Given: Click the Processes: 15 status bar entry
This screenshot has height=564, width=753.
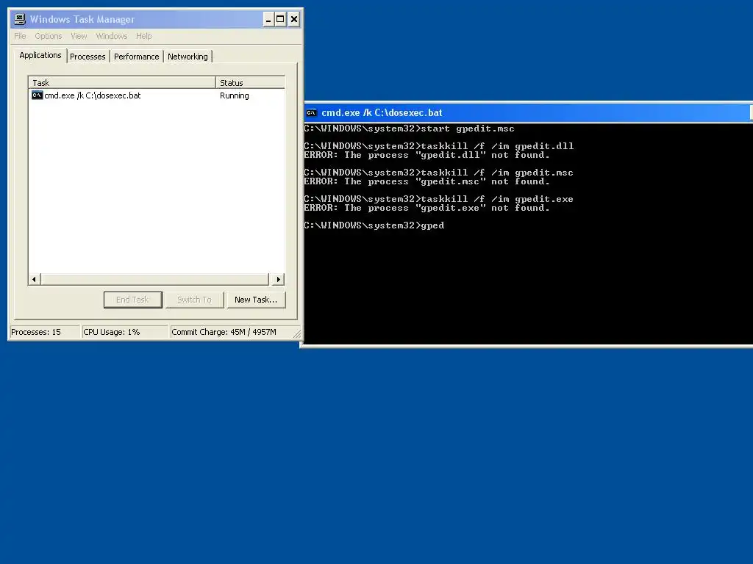Looking at the screenshot, I should point(45,332).
